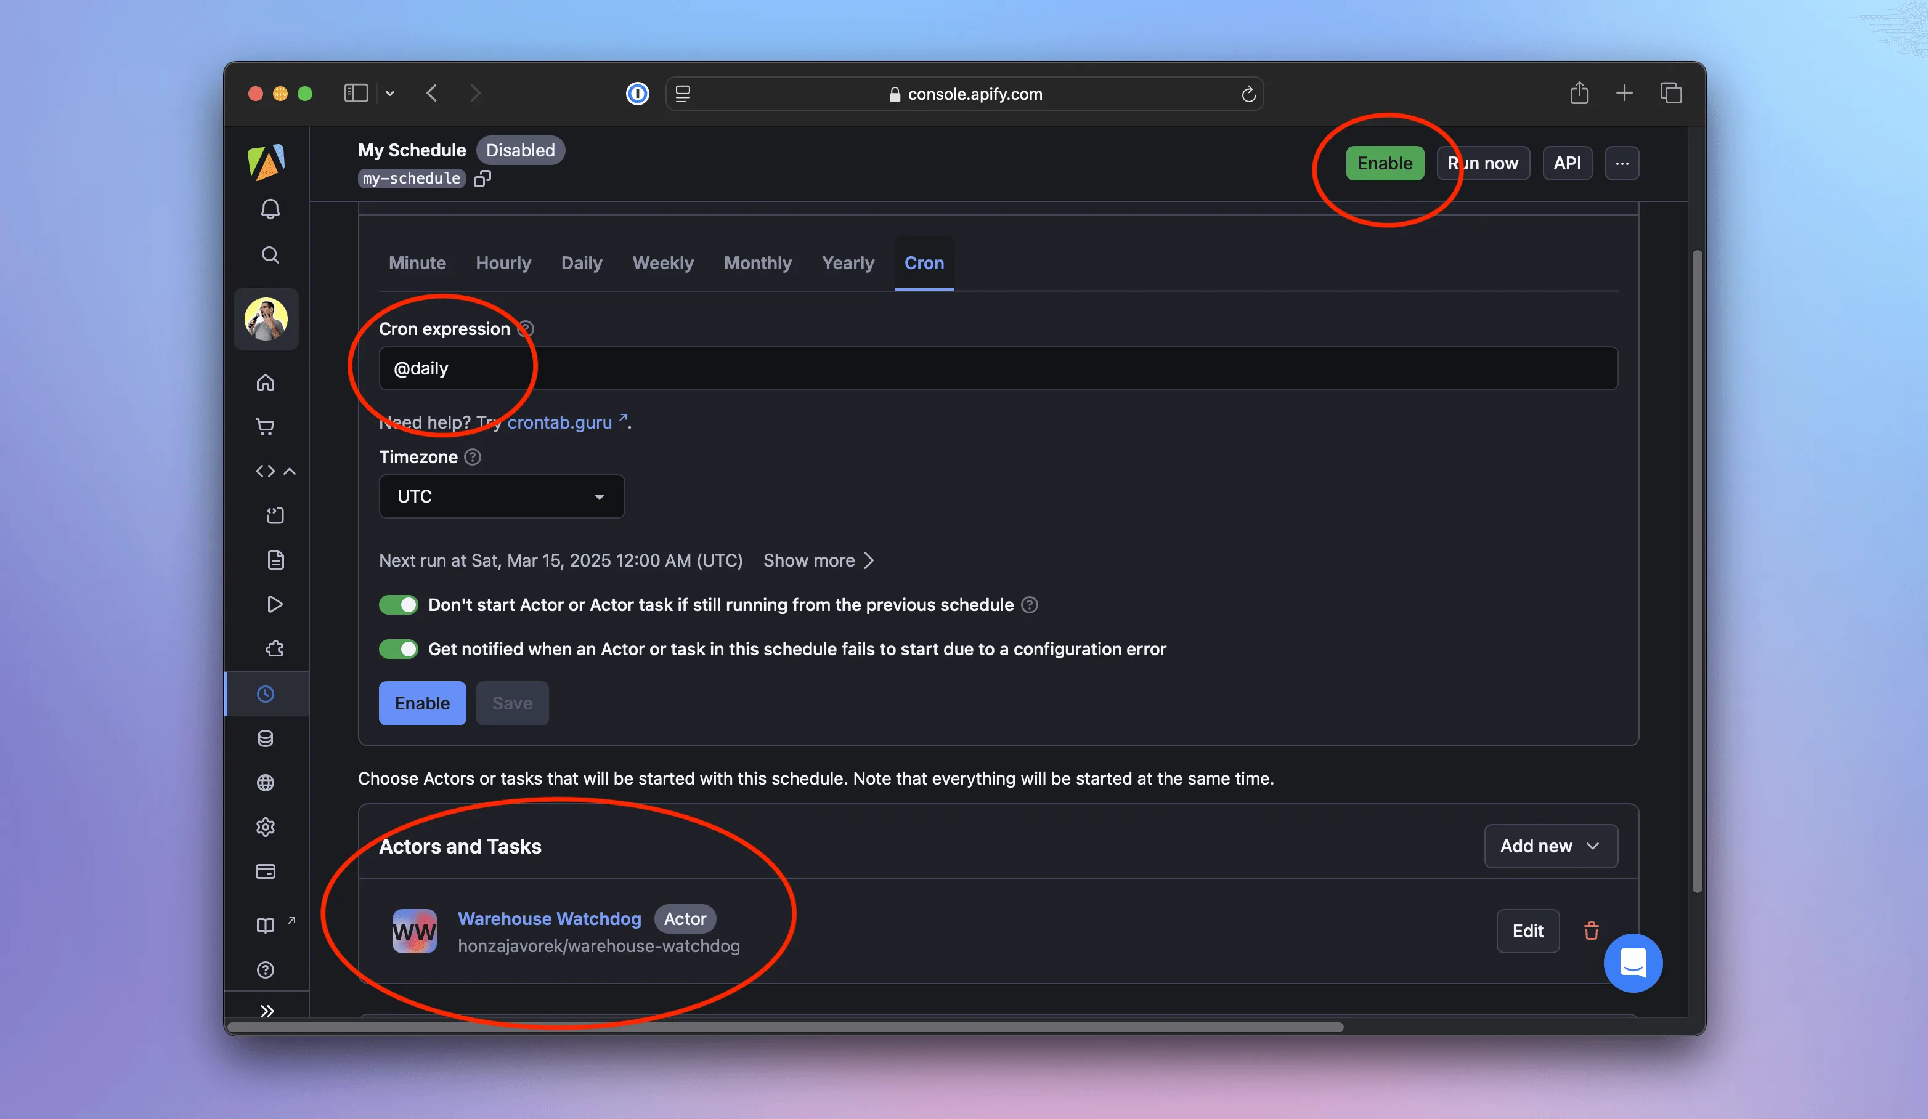Viewport: 1928px width, 1119px height.
Task: Open the UTC timezone dropdown
Action: point(501,496)
